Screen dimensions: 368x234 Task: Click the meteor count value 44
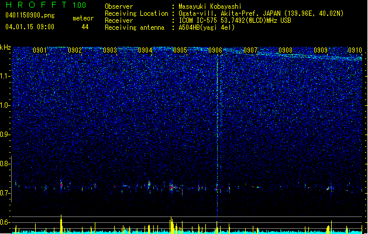tap(85, 27)
